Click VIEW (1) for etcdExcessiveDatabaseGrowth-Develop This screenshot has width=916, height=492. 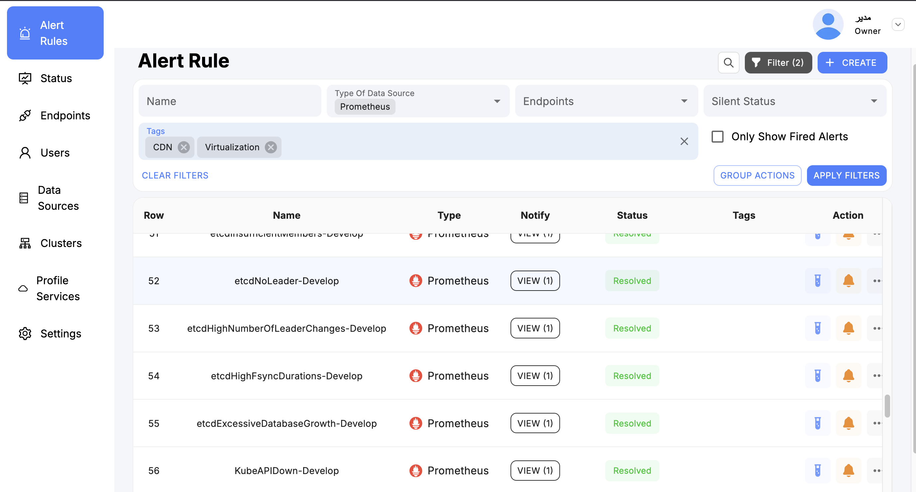click(x=535, y=423)
